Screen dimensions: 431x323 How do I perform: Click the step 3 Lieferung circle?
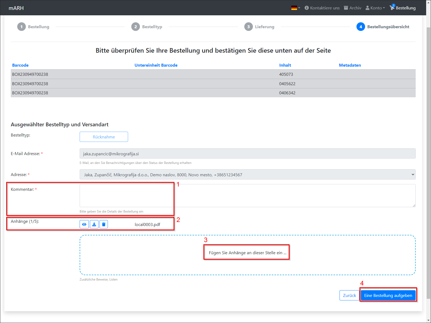click(249, 27)
